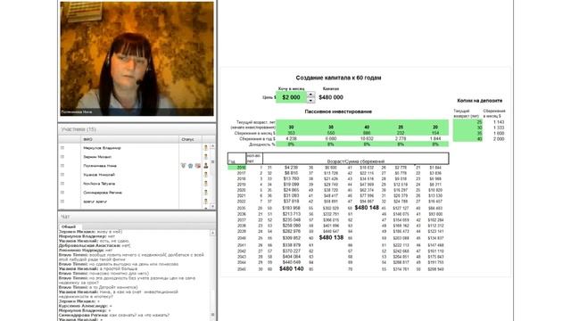Click the green $2 000 goal cell
Viewport: 571px width, 321px height.
(292, 97)
